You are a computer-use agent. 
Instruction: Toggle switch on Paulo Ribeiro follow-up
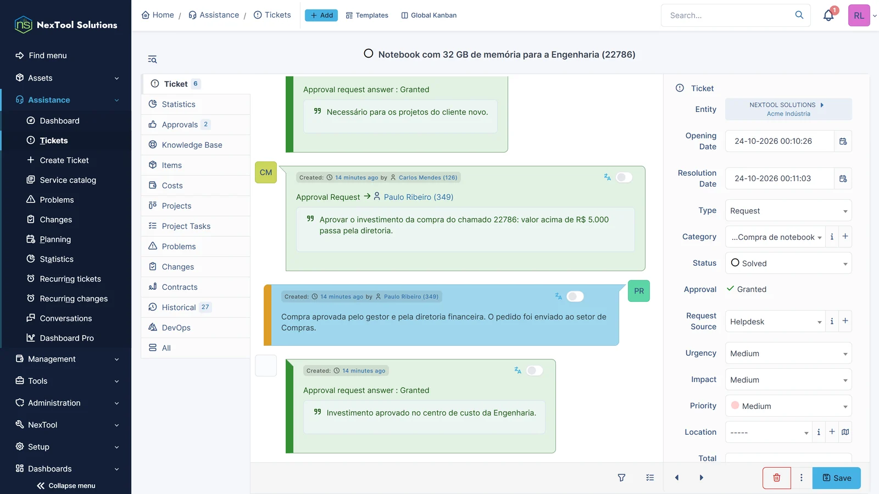575,296
